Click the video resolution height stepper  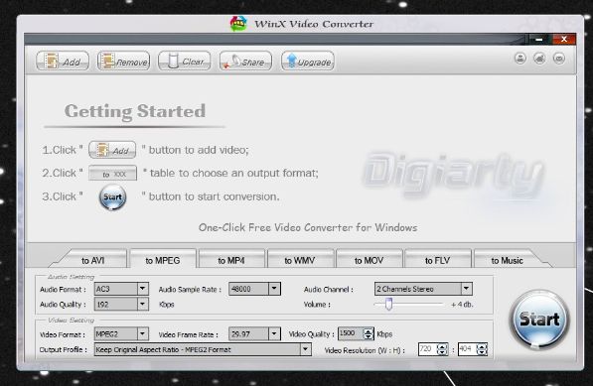pos(482,349)
